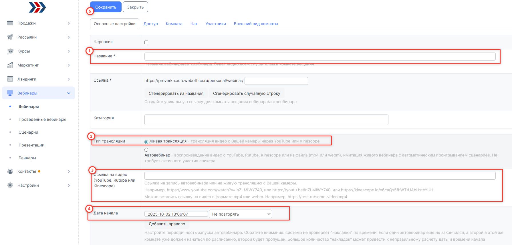Click Сгенерировать случайную строку button
Screen dimensions: 512x245
pos(246,93)
